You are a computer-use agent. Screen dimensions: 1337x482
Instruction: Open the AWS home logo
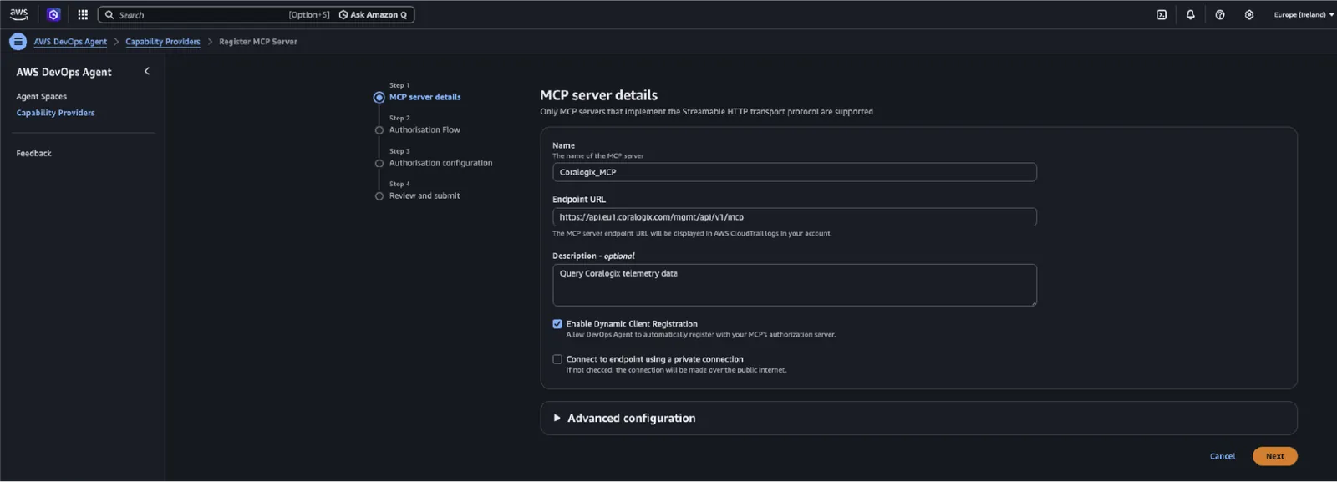point(18,14)
